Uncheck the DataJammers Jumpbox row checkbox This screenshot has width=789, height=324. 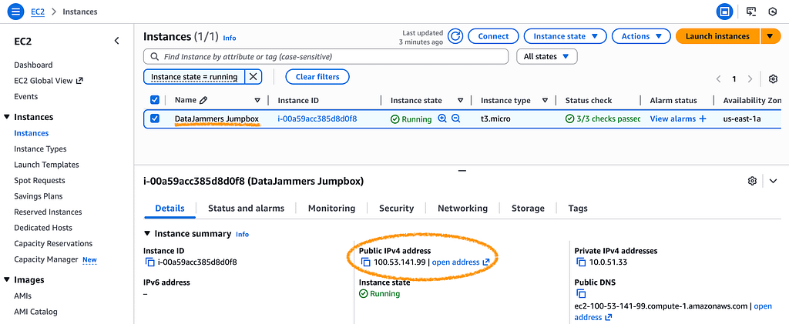pos(155,119)
